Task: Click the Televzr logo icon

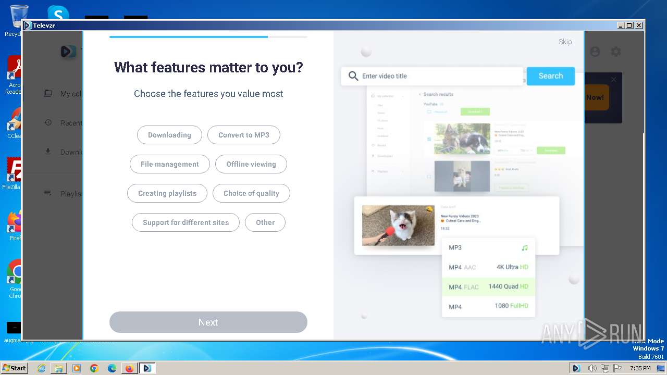Action: click(x=68, y=51)
